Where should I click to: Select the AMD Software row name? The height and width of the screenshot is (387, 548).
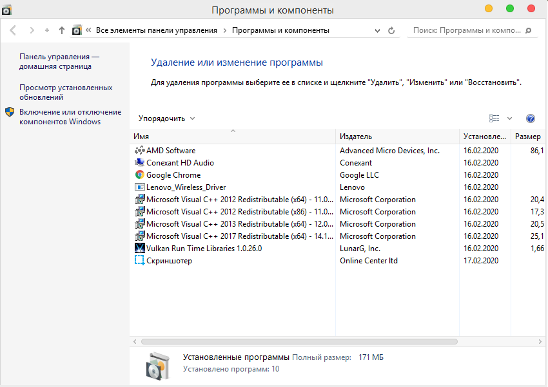click(171, 151)
